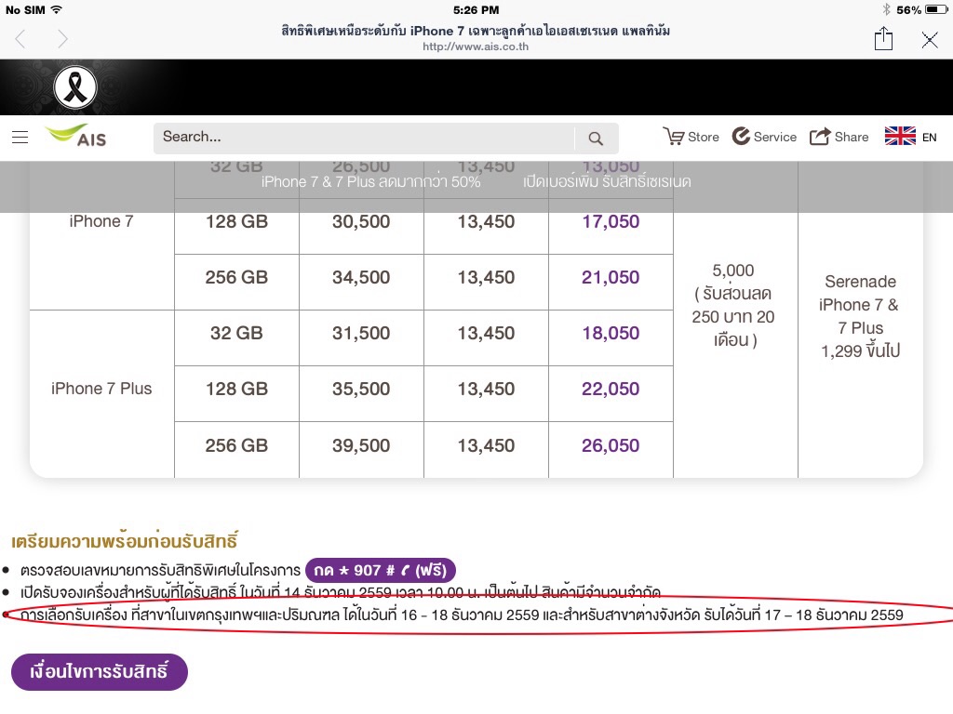Select the 34,500 price cell
The width and height of the screenshot is (953, 714).
(361, 277)
